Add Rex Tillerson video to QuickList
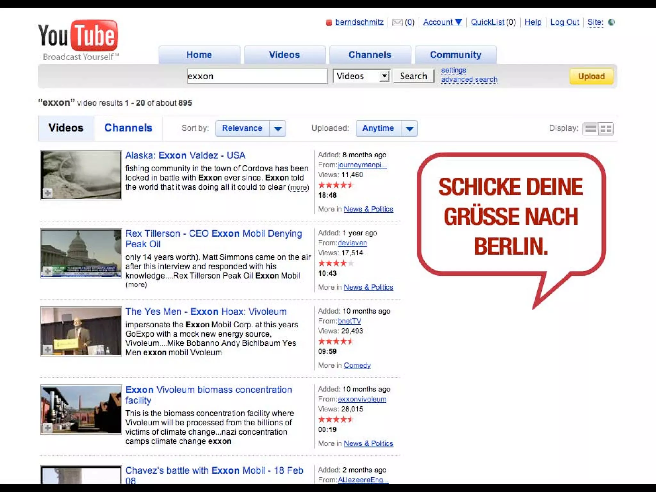 pyautogui.click(x=48, y=271)
